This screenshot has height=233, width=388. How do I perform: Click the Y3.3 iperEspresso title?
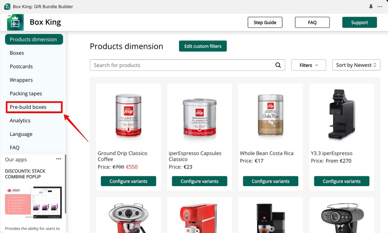[x=332, y=153]
